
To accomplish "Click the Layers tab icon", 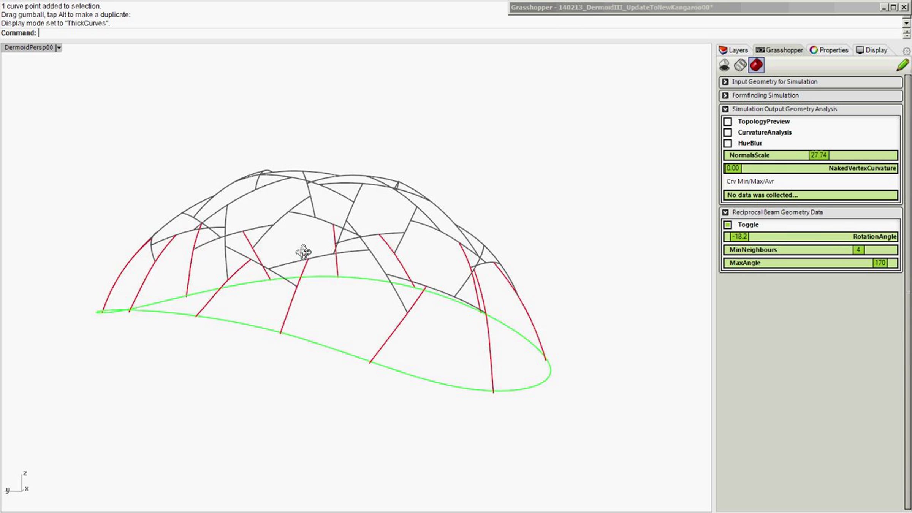I will coord(723,50).
